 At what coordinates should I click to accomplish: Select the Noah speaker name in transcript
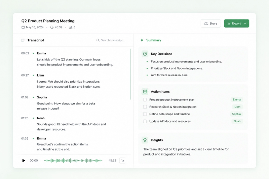(41, 118)
